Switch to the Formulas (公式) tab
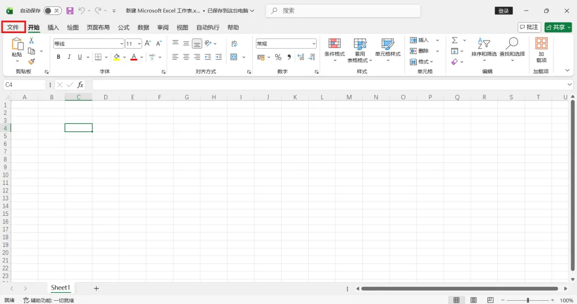 click(x=123, y=27)
